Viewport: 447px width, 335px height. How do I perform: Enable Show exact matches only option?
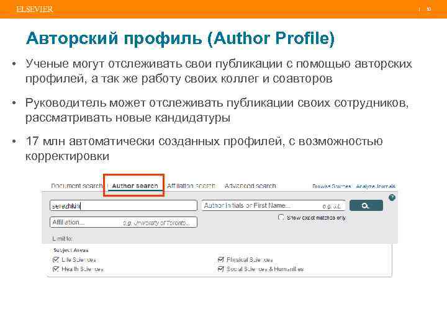(x=281, y=217)
